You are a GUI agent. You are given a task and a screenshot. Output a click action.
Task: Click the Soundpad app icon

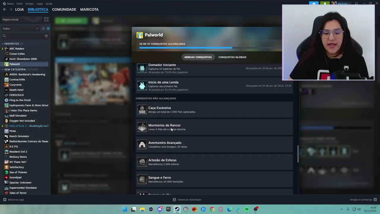pyautogui.click(x=7, y=177)
